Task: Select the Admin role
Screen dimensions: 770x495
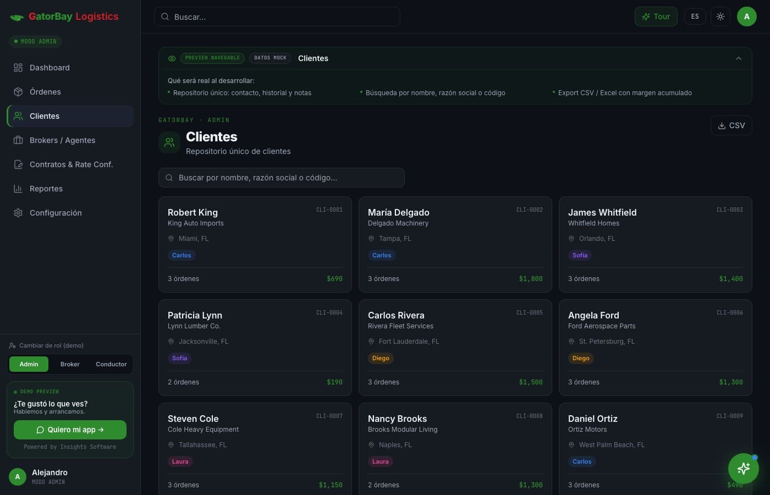Action: pyautogui.click(x=29, y=364)
